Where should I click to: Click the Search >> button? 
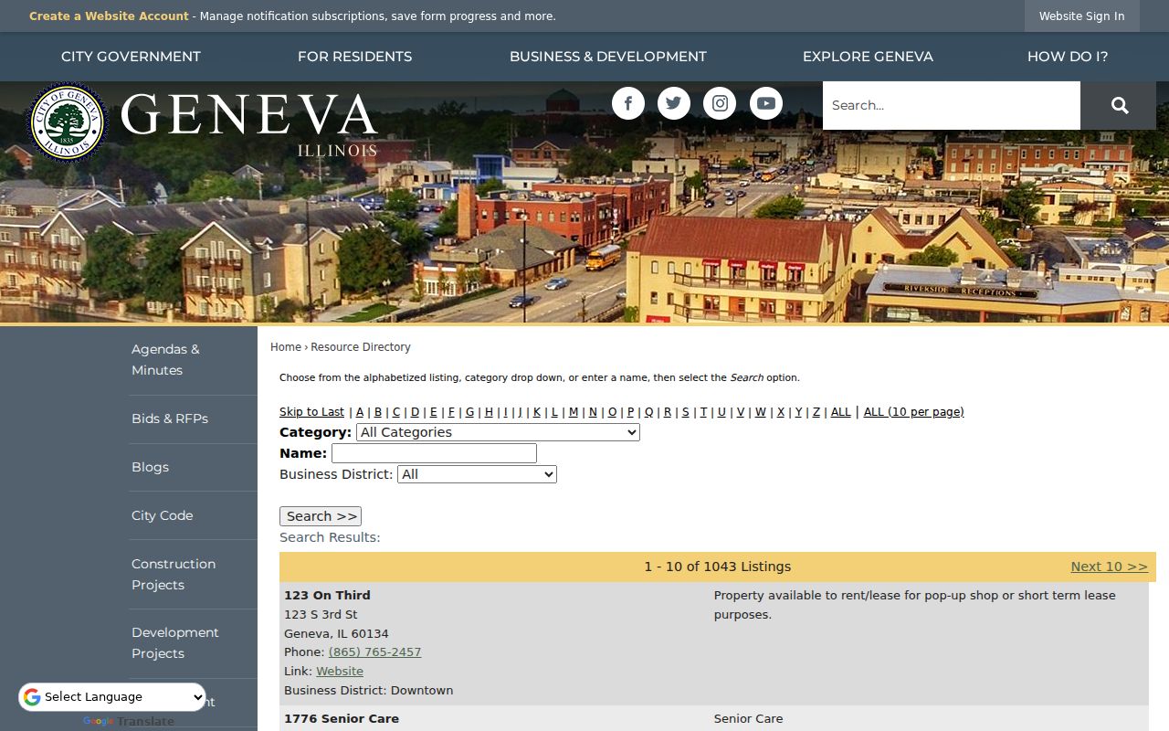point(321,516)
